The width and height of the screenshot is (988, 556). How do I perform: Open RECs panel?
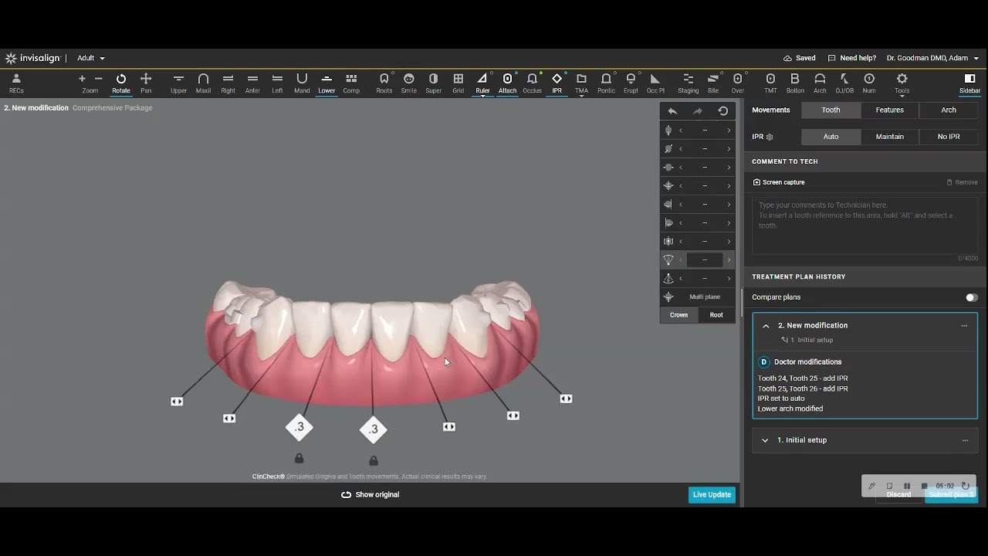[16, 83]
